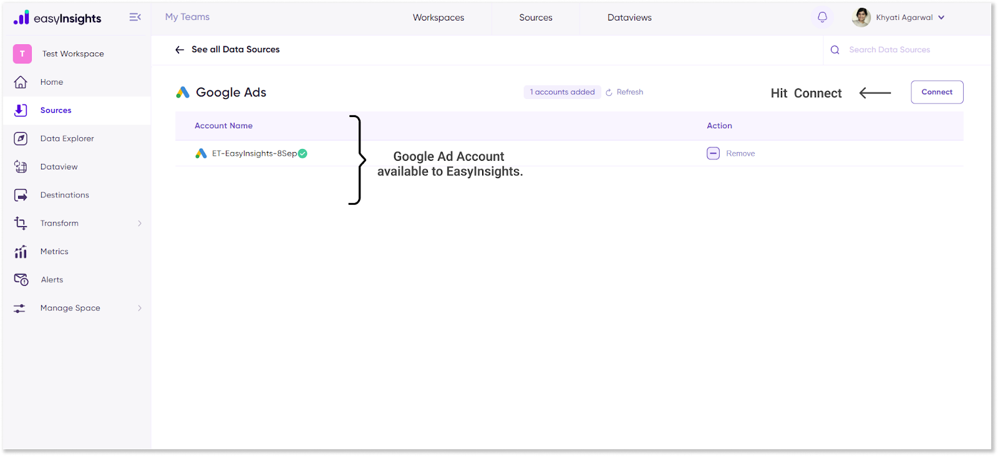The height and width of the screenshot is (456, 998).
Task: Switch to the top Sources tab
Action: (x=536, y=17)
